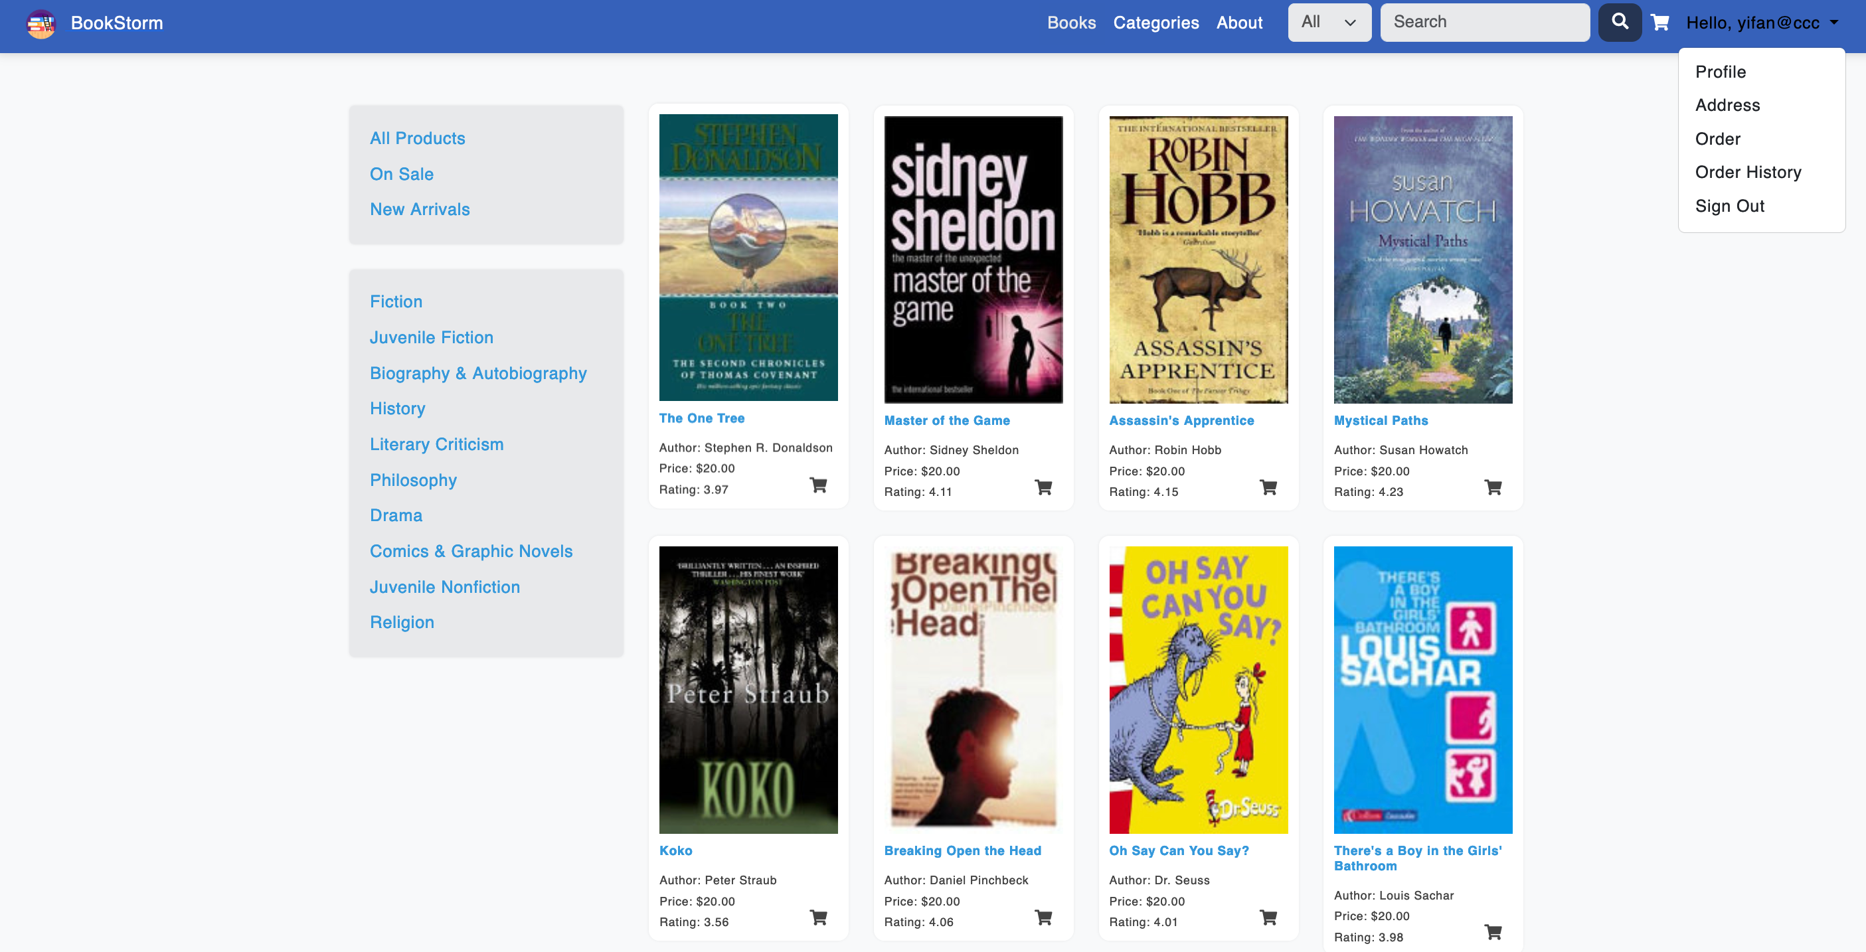Click the BookStorm brand name

[x=117, y=23]
